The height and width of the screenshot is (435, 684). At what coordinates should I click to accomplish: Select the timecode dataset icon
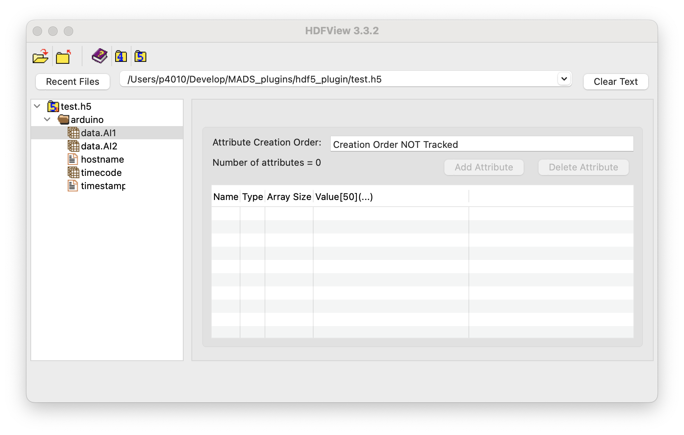[x=74, y=172]
